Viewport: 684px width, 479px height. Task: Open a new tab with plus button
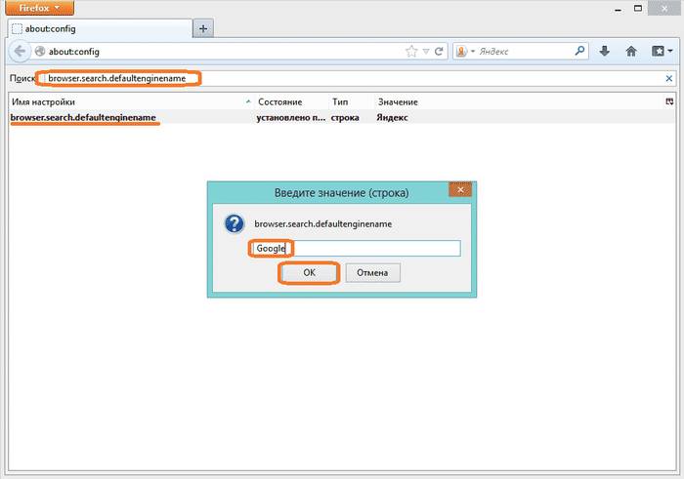pos(203,28)
